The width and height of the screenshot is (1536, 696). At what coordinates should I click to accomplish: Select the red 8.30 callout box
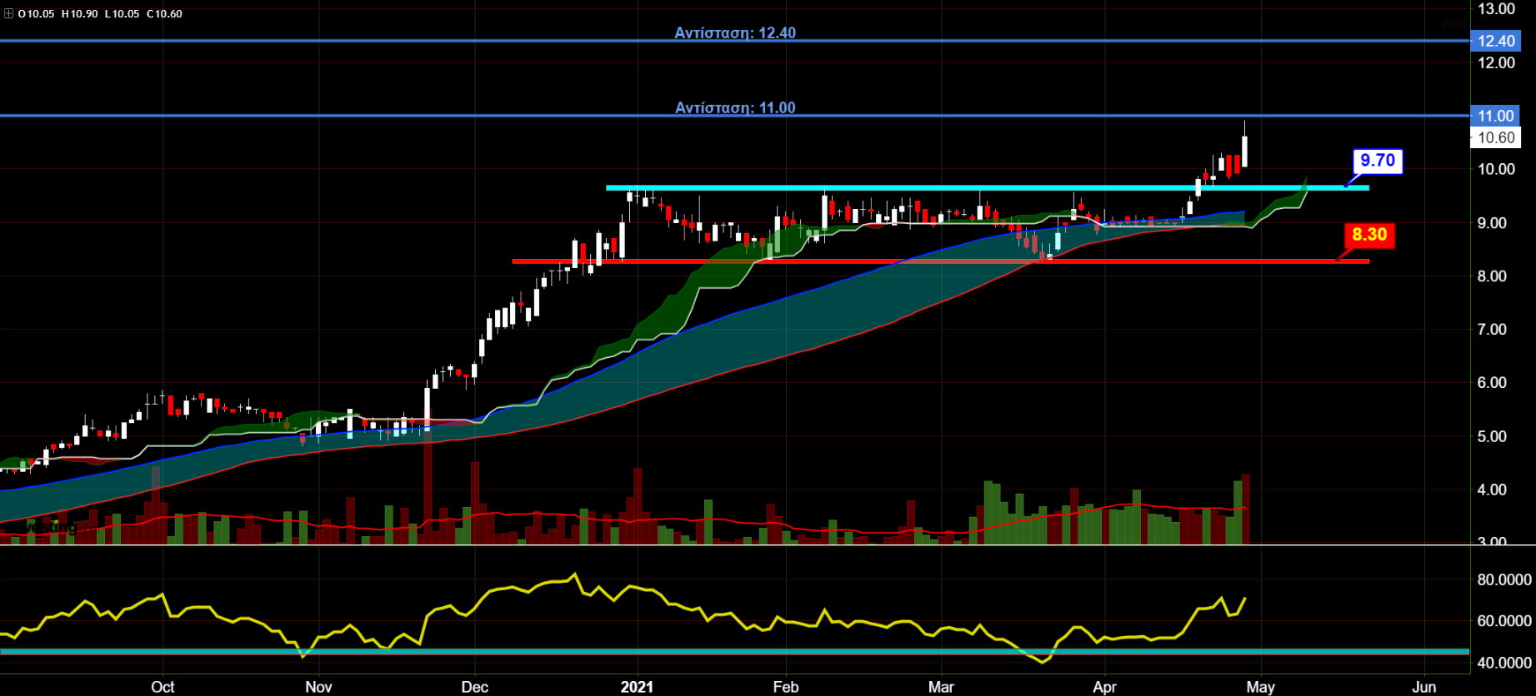pos(1369,235)
